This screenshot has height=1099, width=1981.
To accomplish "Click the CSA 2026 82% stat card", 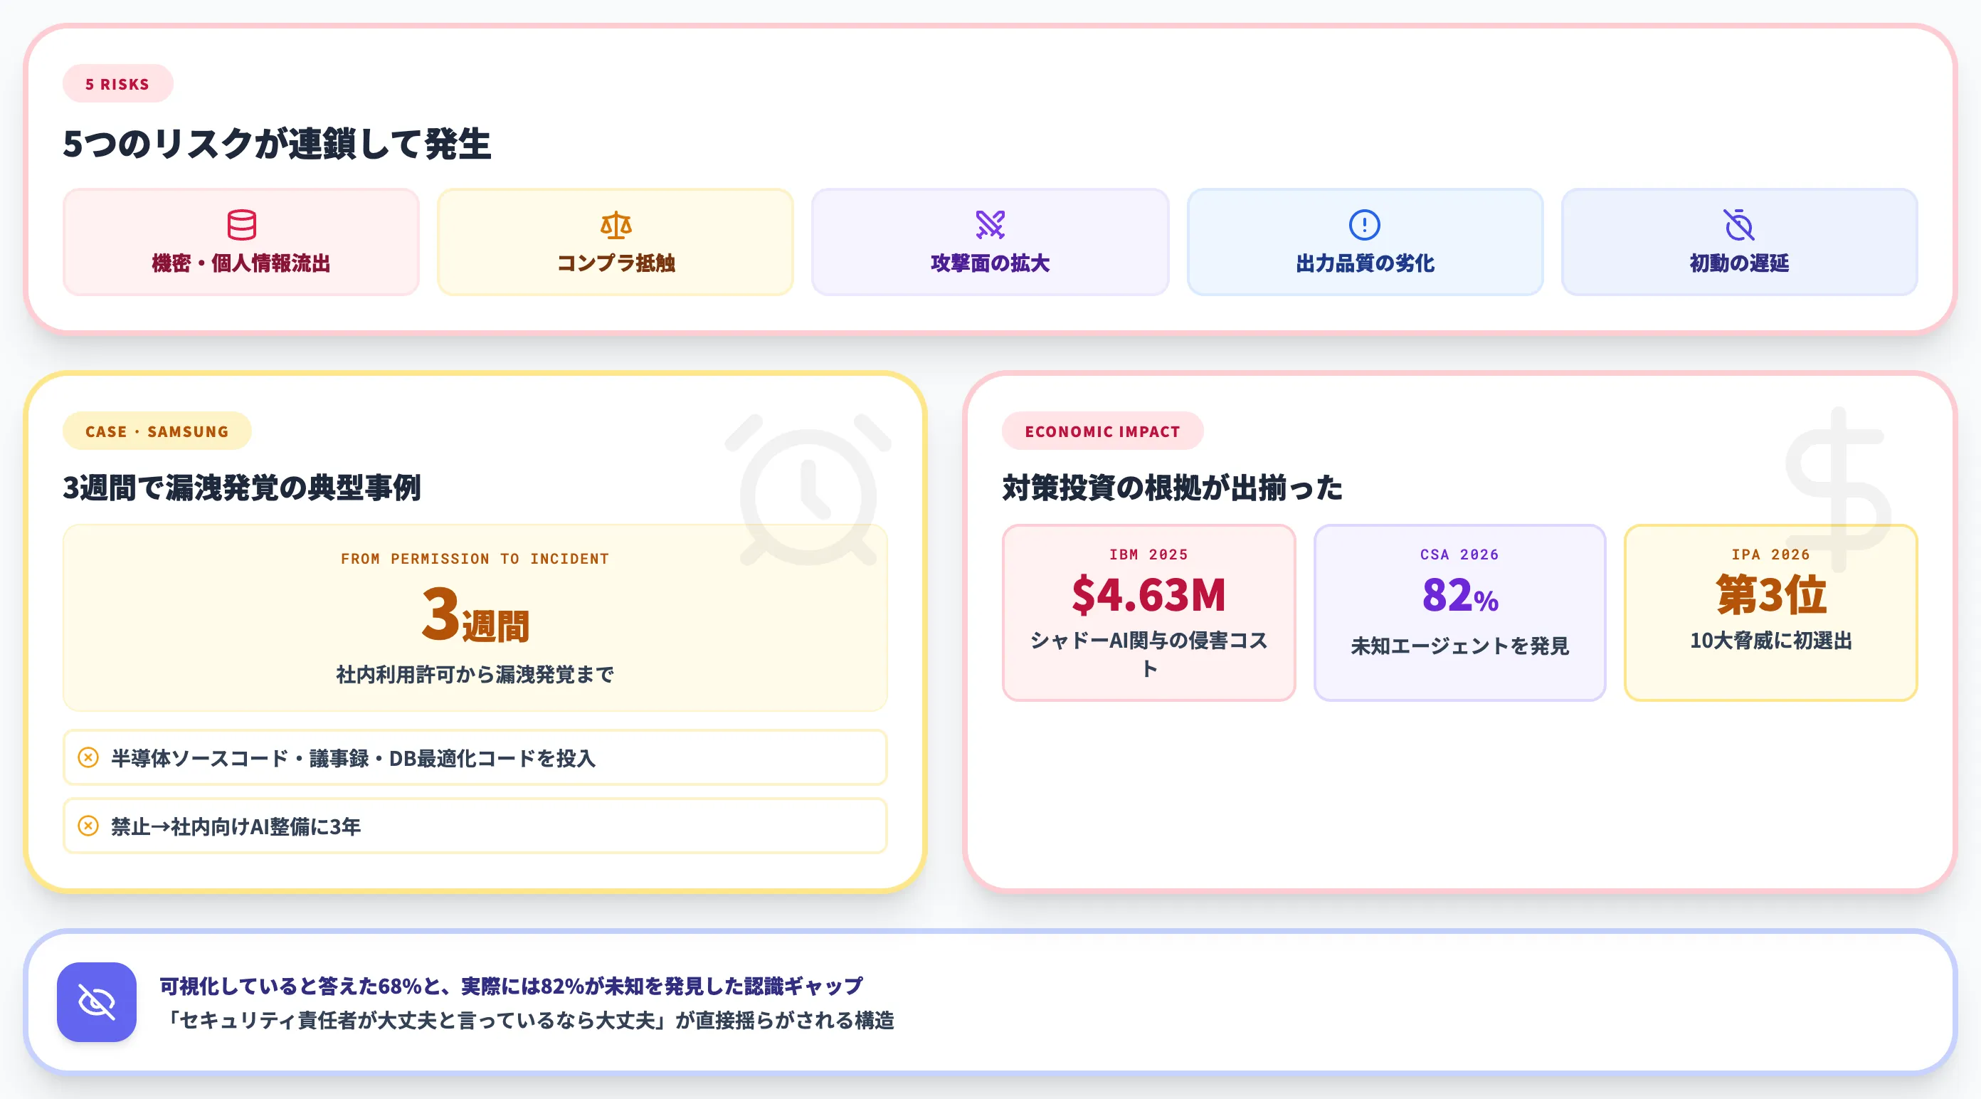I will pos(1459,613).
